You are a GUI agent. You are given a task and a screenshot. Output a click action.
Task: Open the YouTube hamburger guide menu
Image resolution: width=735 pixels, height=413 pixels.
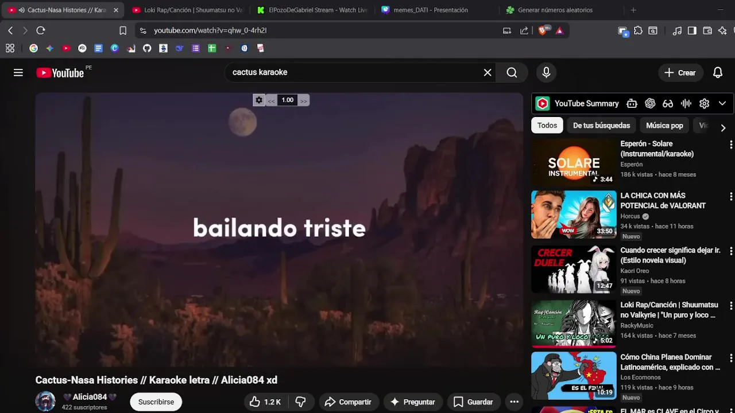pyautogui.click(x=18, y=72)
